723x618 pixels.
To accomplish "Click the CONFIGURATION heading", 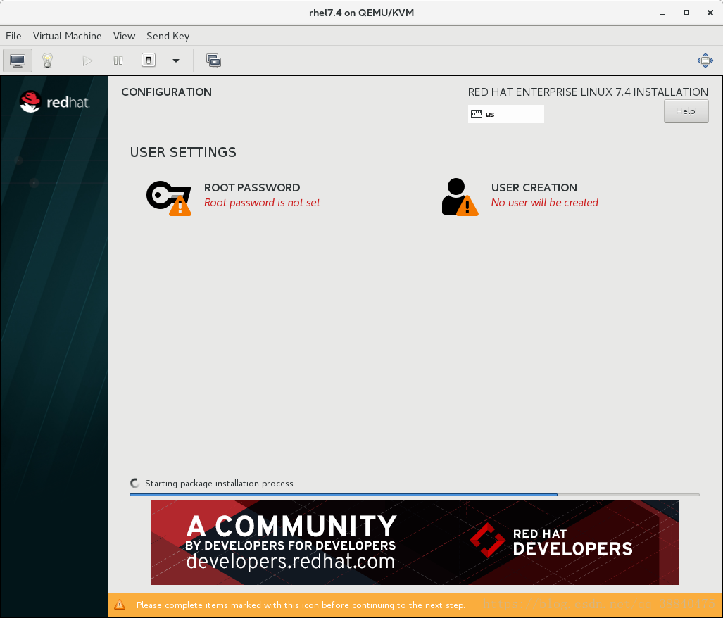I will coord(166,92).
